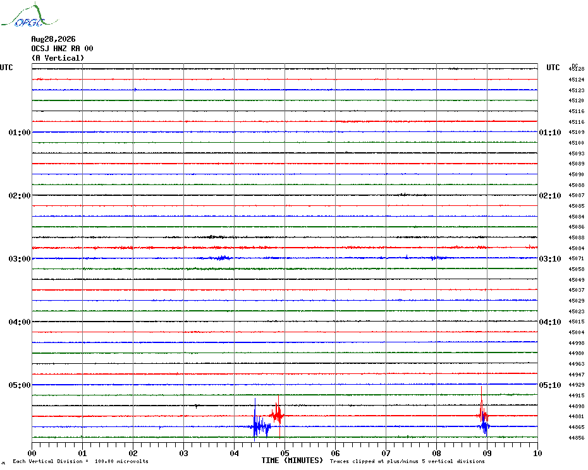Click the tall red spike near minute 09
Viewport: 588px width, 470px height.
(x=482, y=406)
